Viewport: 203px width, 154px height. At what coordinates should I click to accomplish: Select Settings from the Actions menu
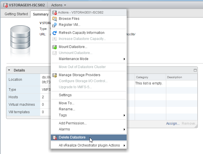(65, 95)
